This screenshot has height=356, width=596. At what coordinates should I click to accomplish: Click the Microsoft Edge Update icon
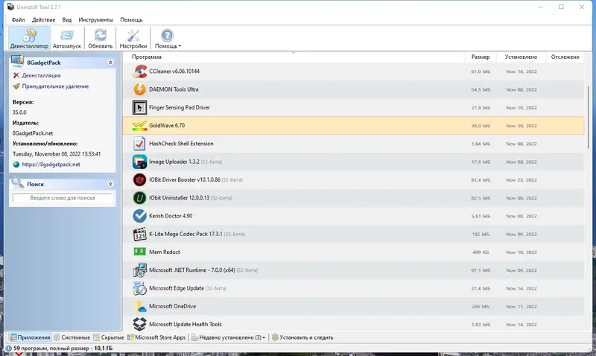tap(139, 288)
